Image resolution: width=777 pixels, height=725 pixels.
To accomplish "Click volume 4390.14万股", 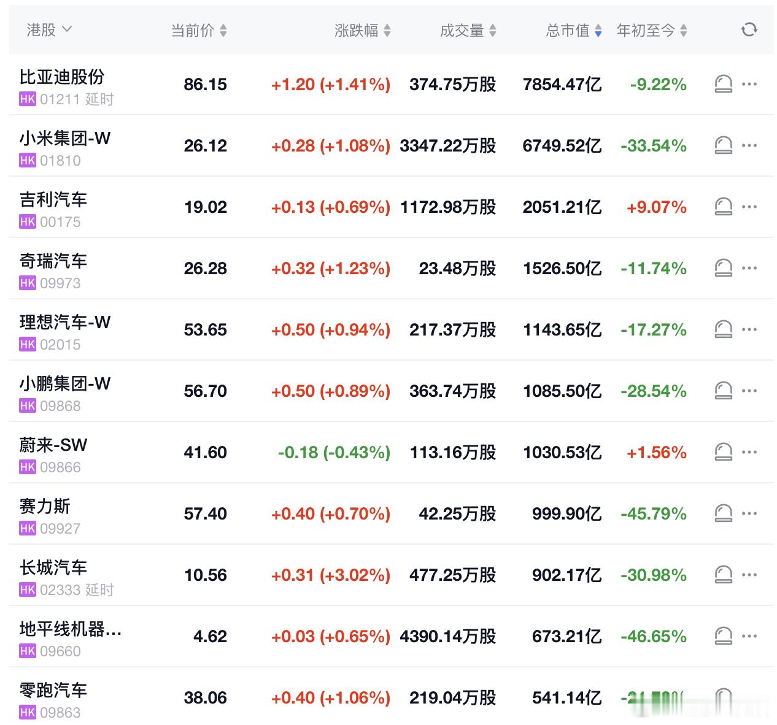I will (448, 636).
